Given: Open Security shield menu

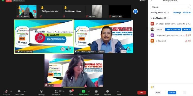Looking at the screenshot, I should [x=41, y=93].
